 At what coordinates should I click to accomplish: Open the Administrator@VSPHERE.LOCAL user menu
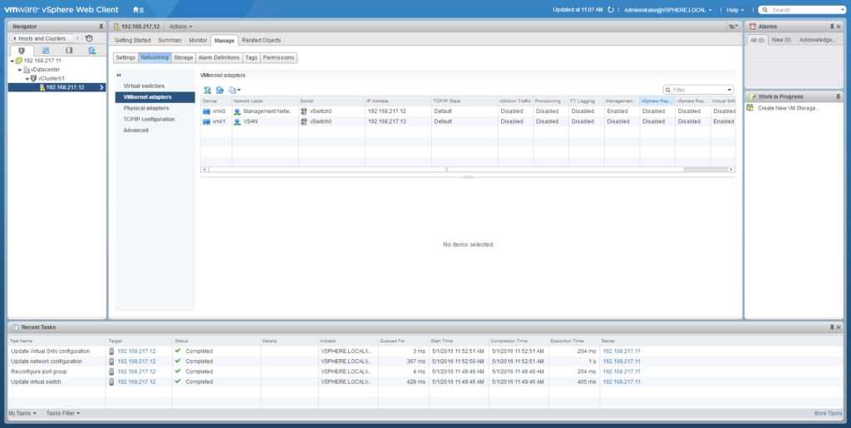pos(667,10)
